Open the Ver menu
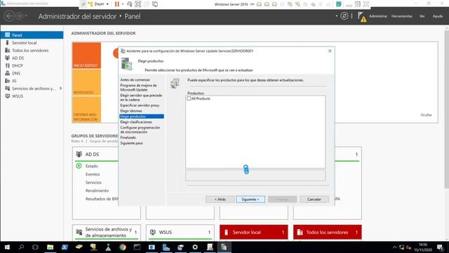This screenshot has height=253, width=449. [x=422, y=16]
